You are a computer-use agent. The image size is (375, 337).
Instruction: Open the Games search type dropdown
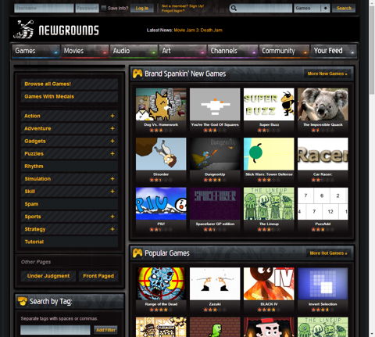click(312, 9)
